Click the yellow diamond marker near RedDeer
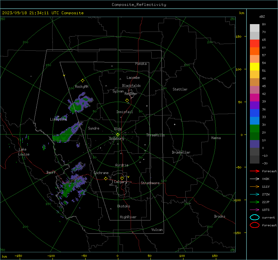Viewport: 278px width, 260px height. [127, 100]
